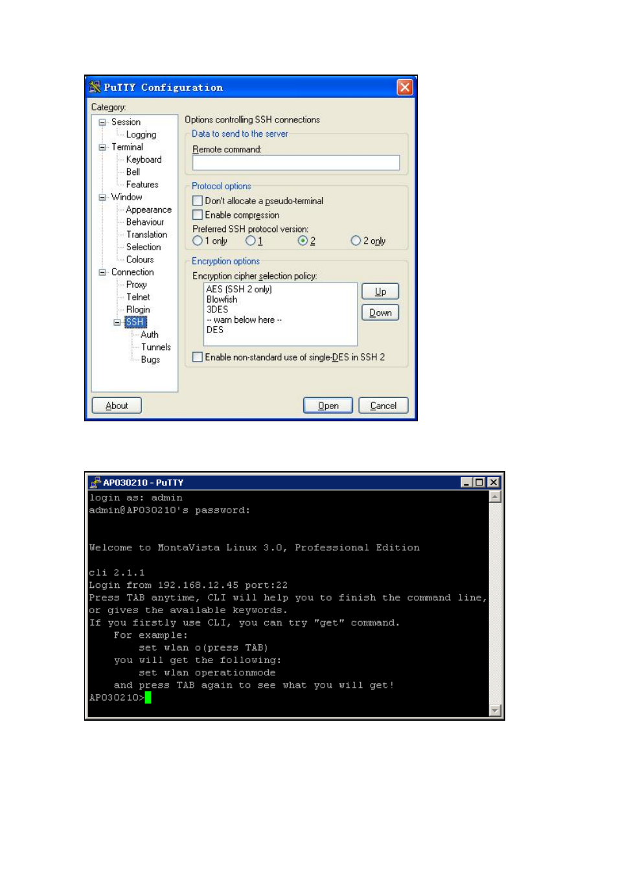The width and height of the screenshot is (618, 875).
Task: Open Bell settings category
Action: (133, 172)
